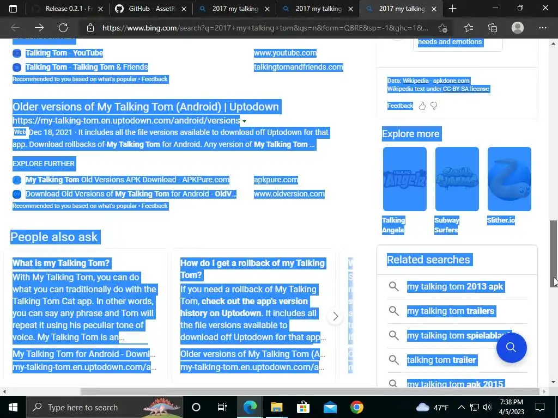Refresh the Bing search page
The image size is (558, 418).
63,28
